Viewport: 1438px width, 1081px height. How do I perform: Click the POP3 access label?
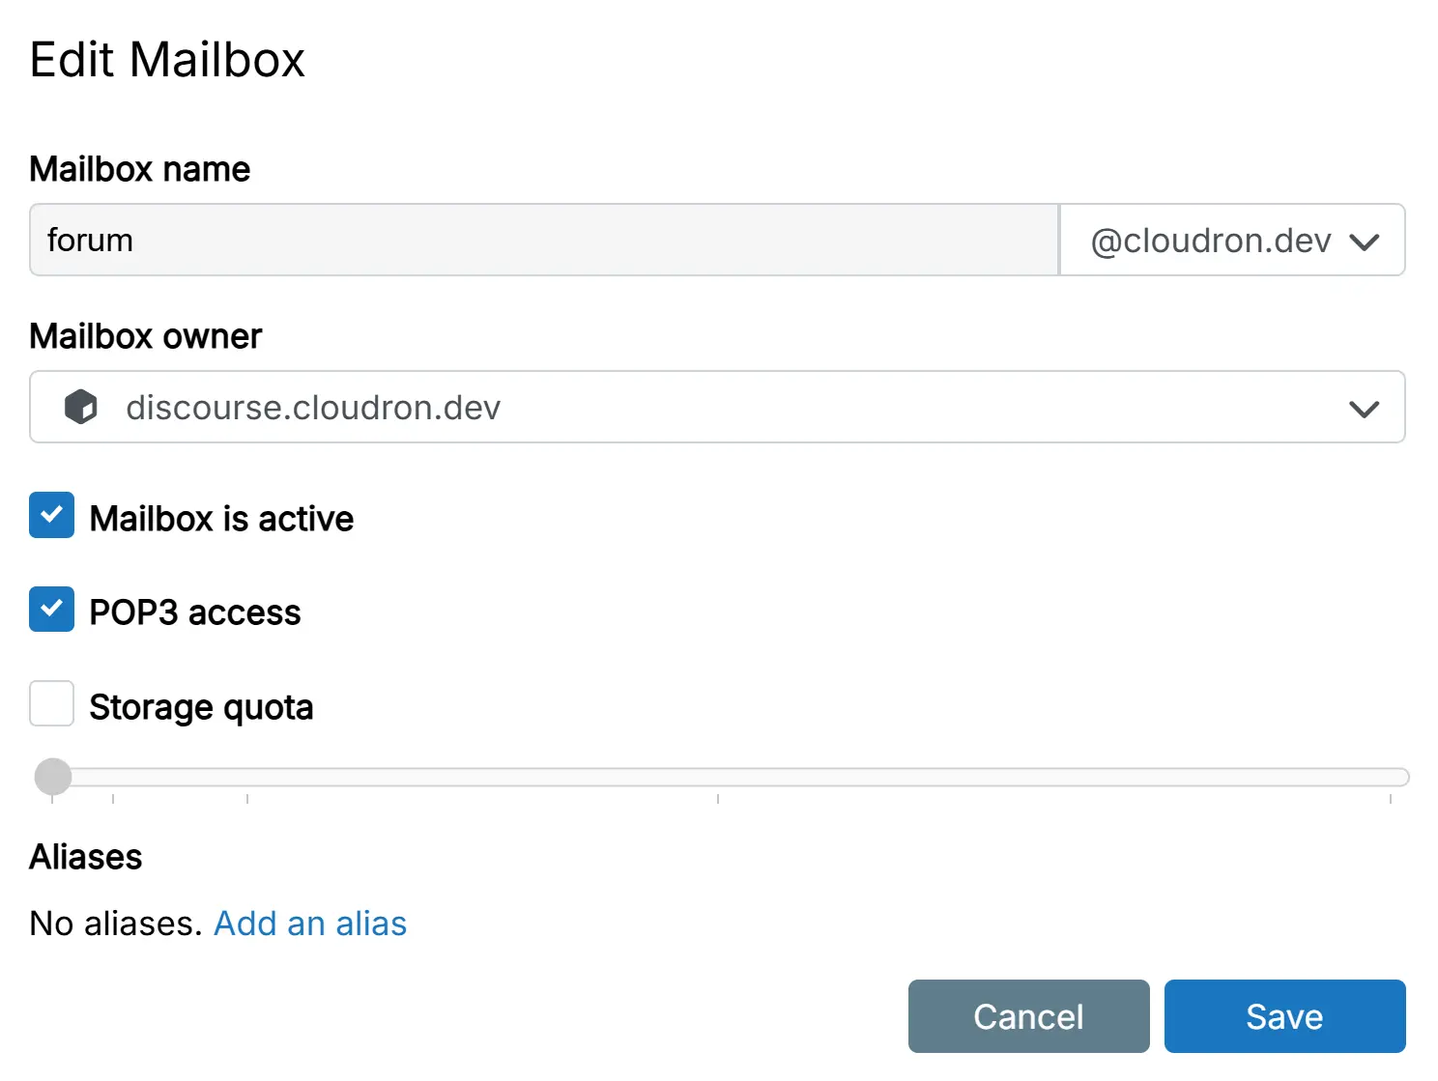pos(195,611)
